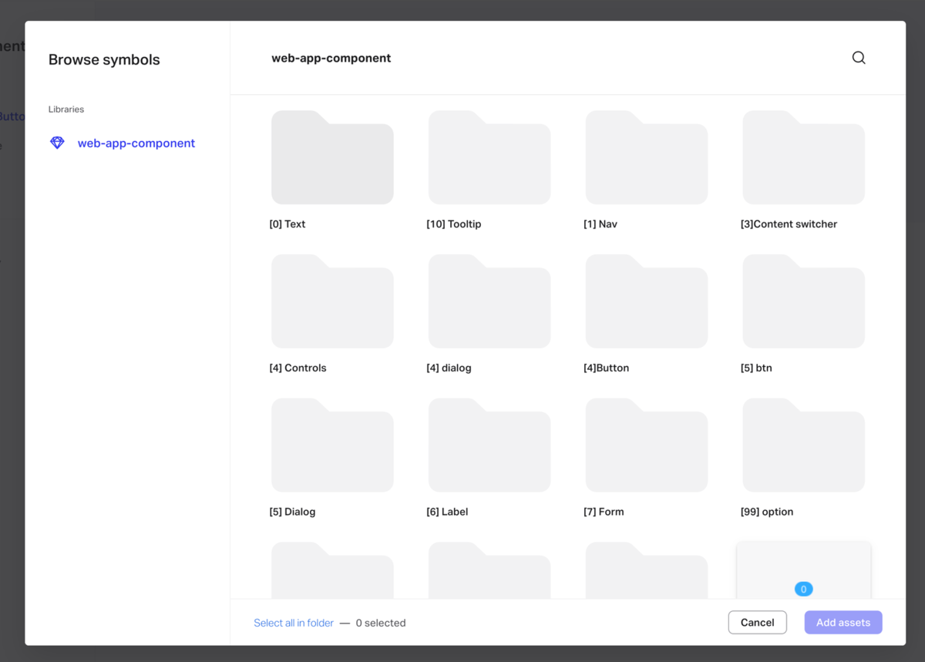Click the [5] btn folder label
This screenshot has width=925, height=662.
coord(756,368)
